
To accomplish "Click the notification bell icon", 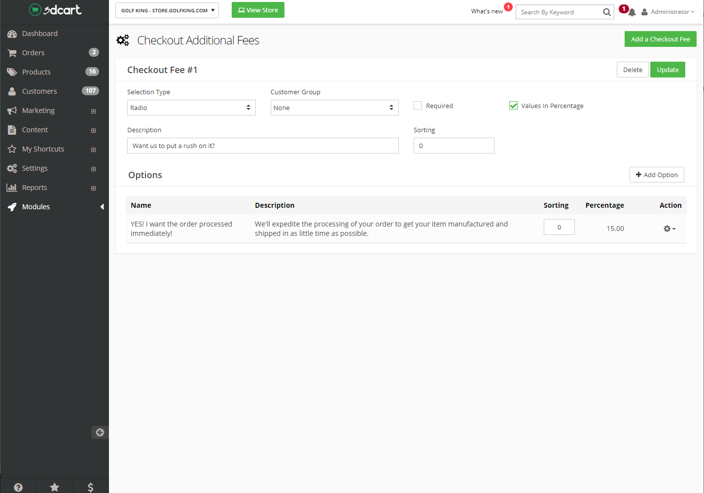I will click(x=632, y=12).
